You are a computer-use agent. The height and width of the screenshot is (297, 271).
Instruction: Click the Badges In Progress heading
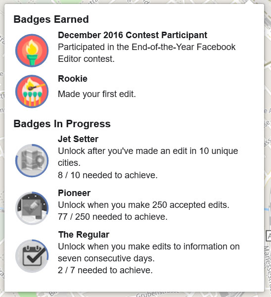tap(62, 124)
